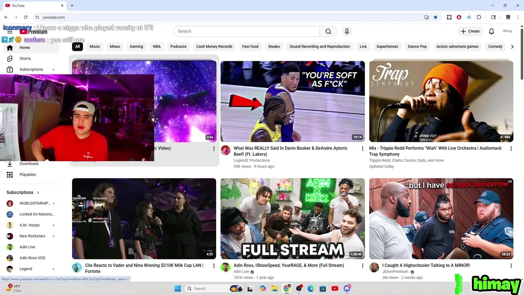
Task: Go back with the browser back arrow
Action: click(x=6, y=17)
